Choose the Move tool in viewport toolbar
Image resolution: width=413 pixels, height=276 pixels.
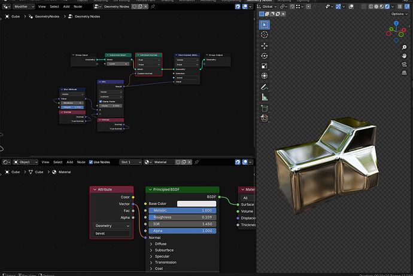click(x=264, y=46)
